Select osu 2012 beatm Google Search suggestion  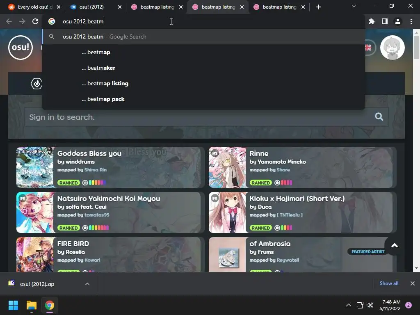coord(203,37)
